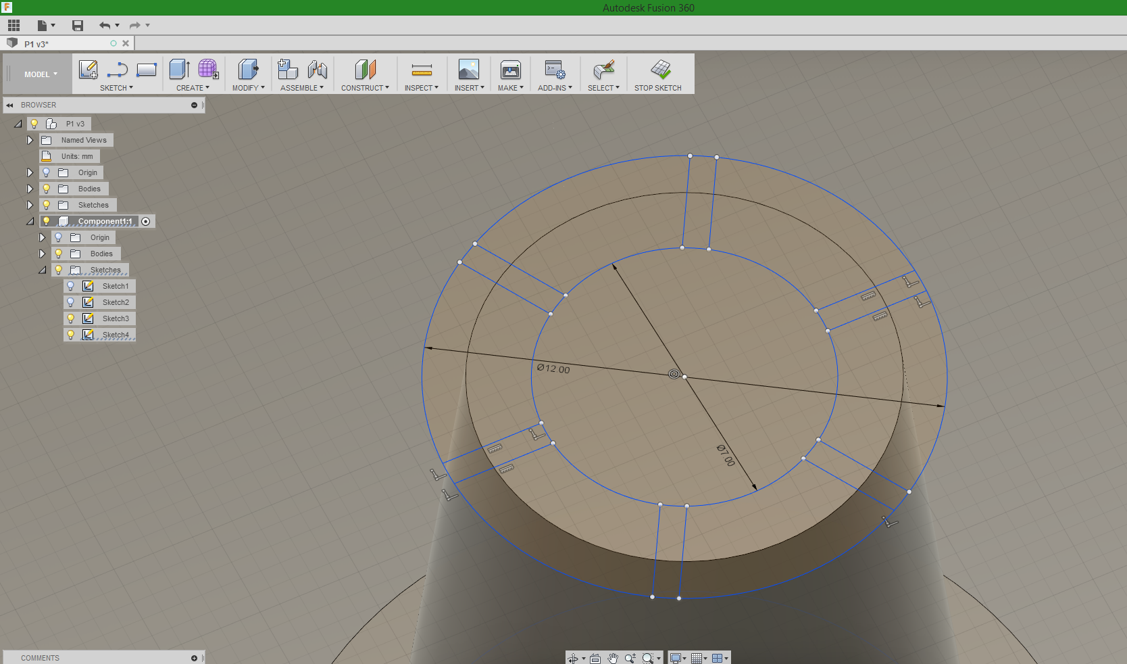Screen dimensions: 1127x664
Task: Click the Ø12.00 diameter dimension
Action: tap(553, 369)
